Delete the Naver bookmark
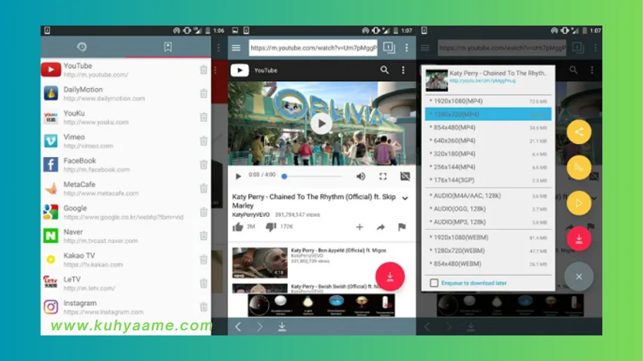This screenshot has height=361, width=643. coord(203,236)
